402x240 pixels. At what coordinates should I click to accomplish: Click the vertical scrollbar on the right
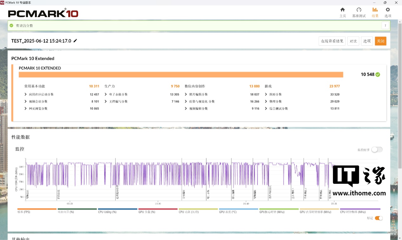(x=400, y=95)
